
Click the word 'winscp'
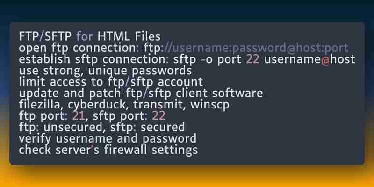(209, 105)
